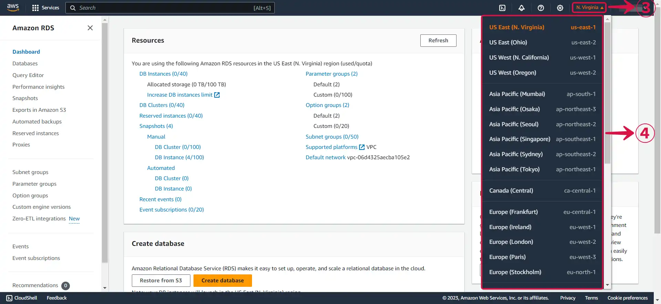Screen dimensions: 661x304
Task: Choose Asia Pacific (Seoul) region
Action: pos(542,124)
